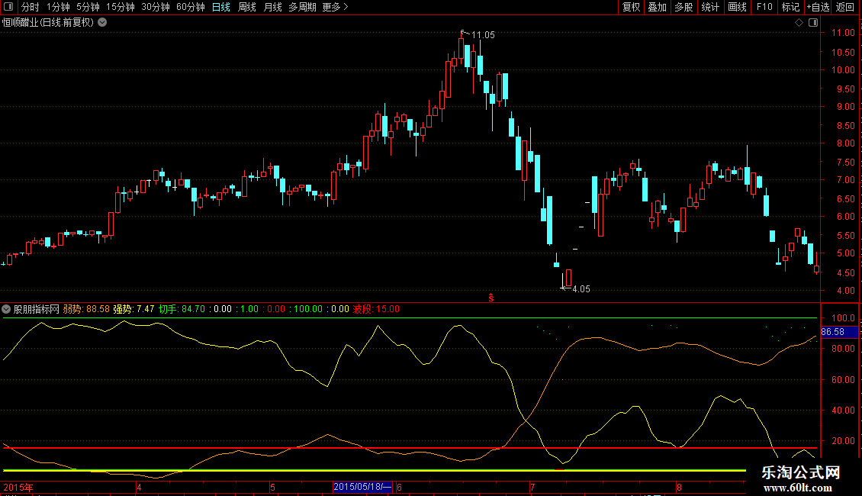Click the red S marker below the chart
The width and height of the screenshot is (862, 496).
(x=491, y=298)
